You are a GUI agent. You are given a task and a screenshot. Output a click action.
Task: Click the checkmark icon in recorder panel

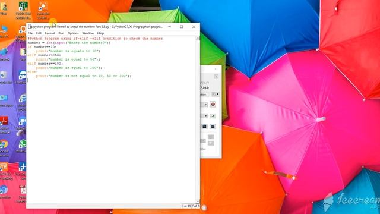click(213, 116)
